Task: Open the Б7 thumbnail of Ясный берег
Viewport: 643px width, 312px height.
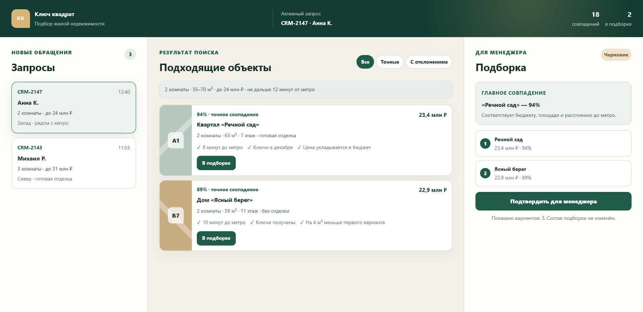Action: [176, 216]
